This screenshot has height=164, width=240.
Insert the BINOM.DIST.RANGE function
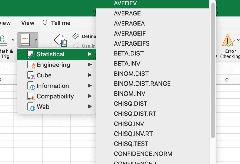coord(142,84)
